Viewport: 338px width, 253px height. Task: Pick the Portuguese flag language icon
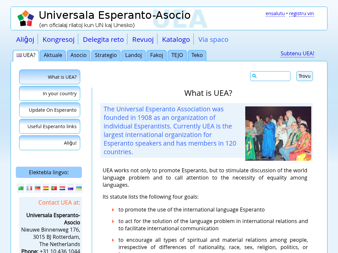point(54,188)
